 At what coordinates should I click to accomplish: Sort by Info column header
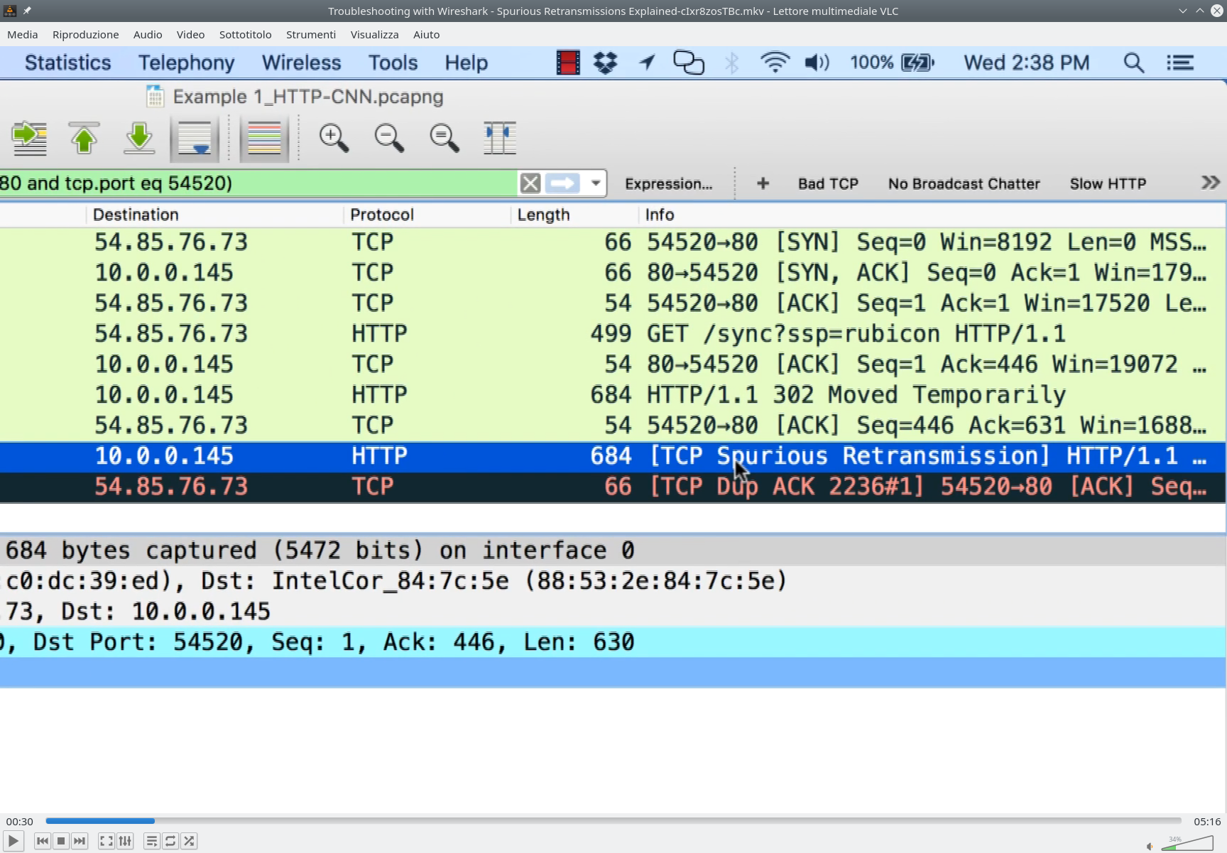pos(932,214)
